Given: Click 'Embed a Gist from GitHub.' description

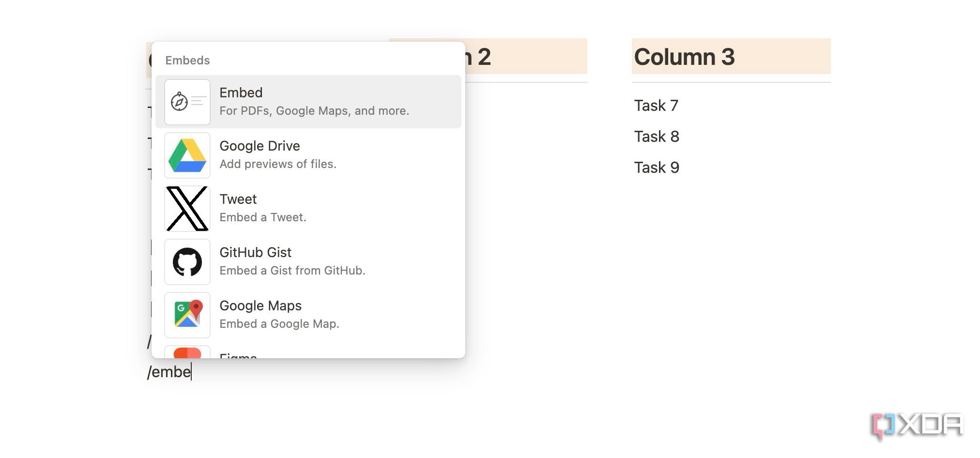Looking at the screenshot, I should point(292,271).
